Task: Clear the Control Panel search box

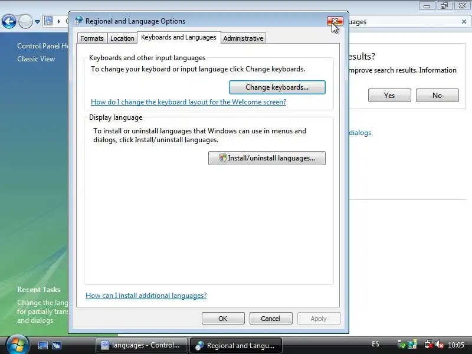Action: click(x=464, y=22)
